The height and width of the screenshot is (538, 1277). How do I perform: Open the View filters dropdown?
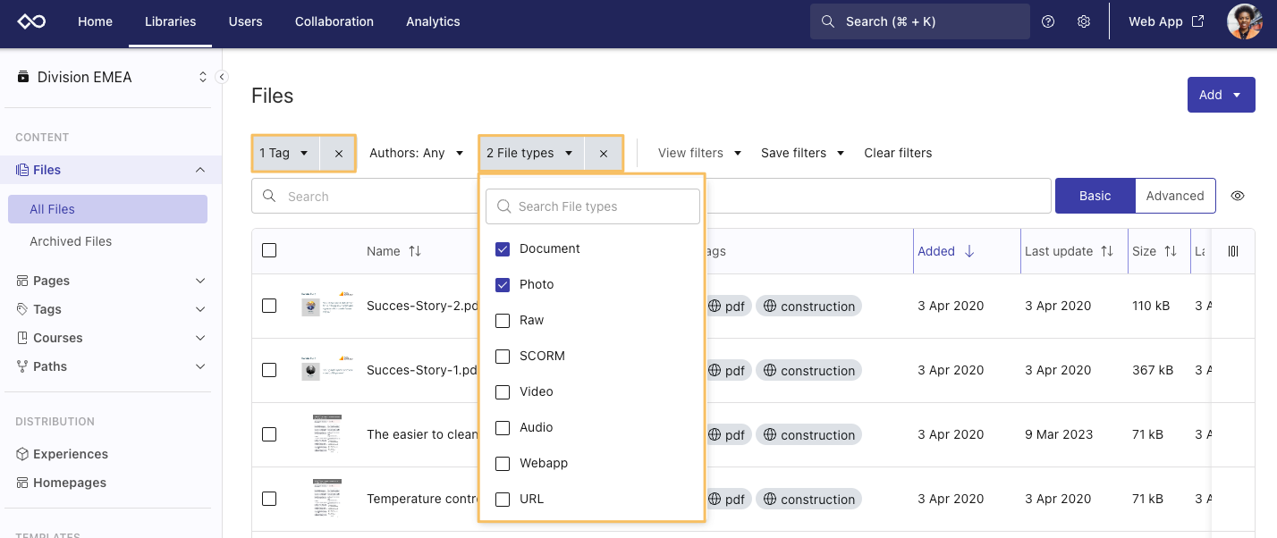(x=700, y=153)
